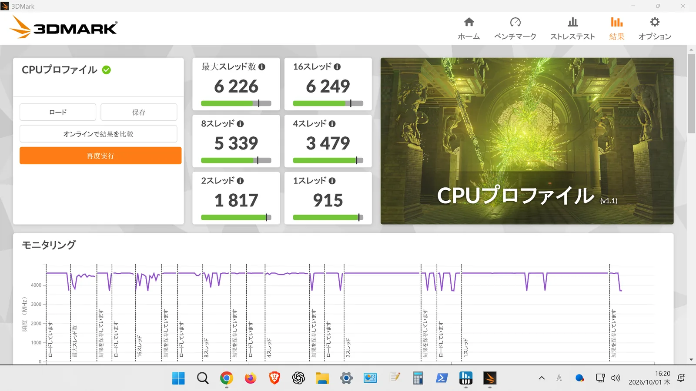Open the ホーム tab
Image resolution: width=696 pixels, height=391 pixels.
(x=468, y=29)
